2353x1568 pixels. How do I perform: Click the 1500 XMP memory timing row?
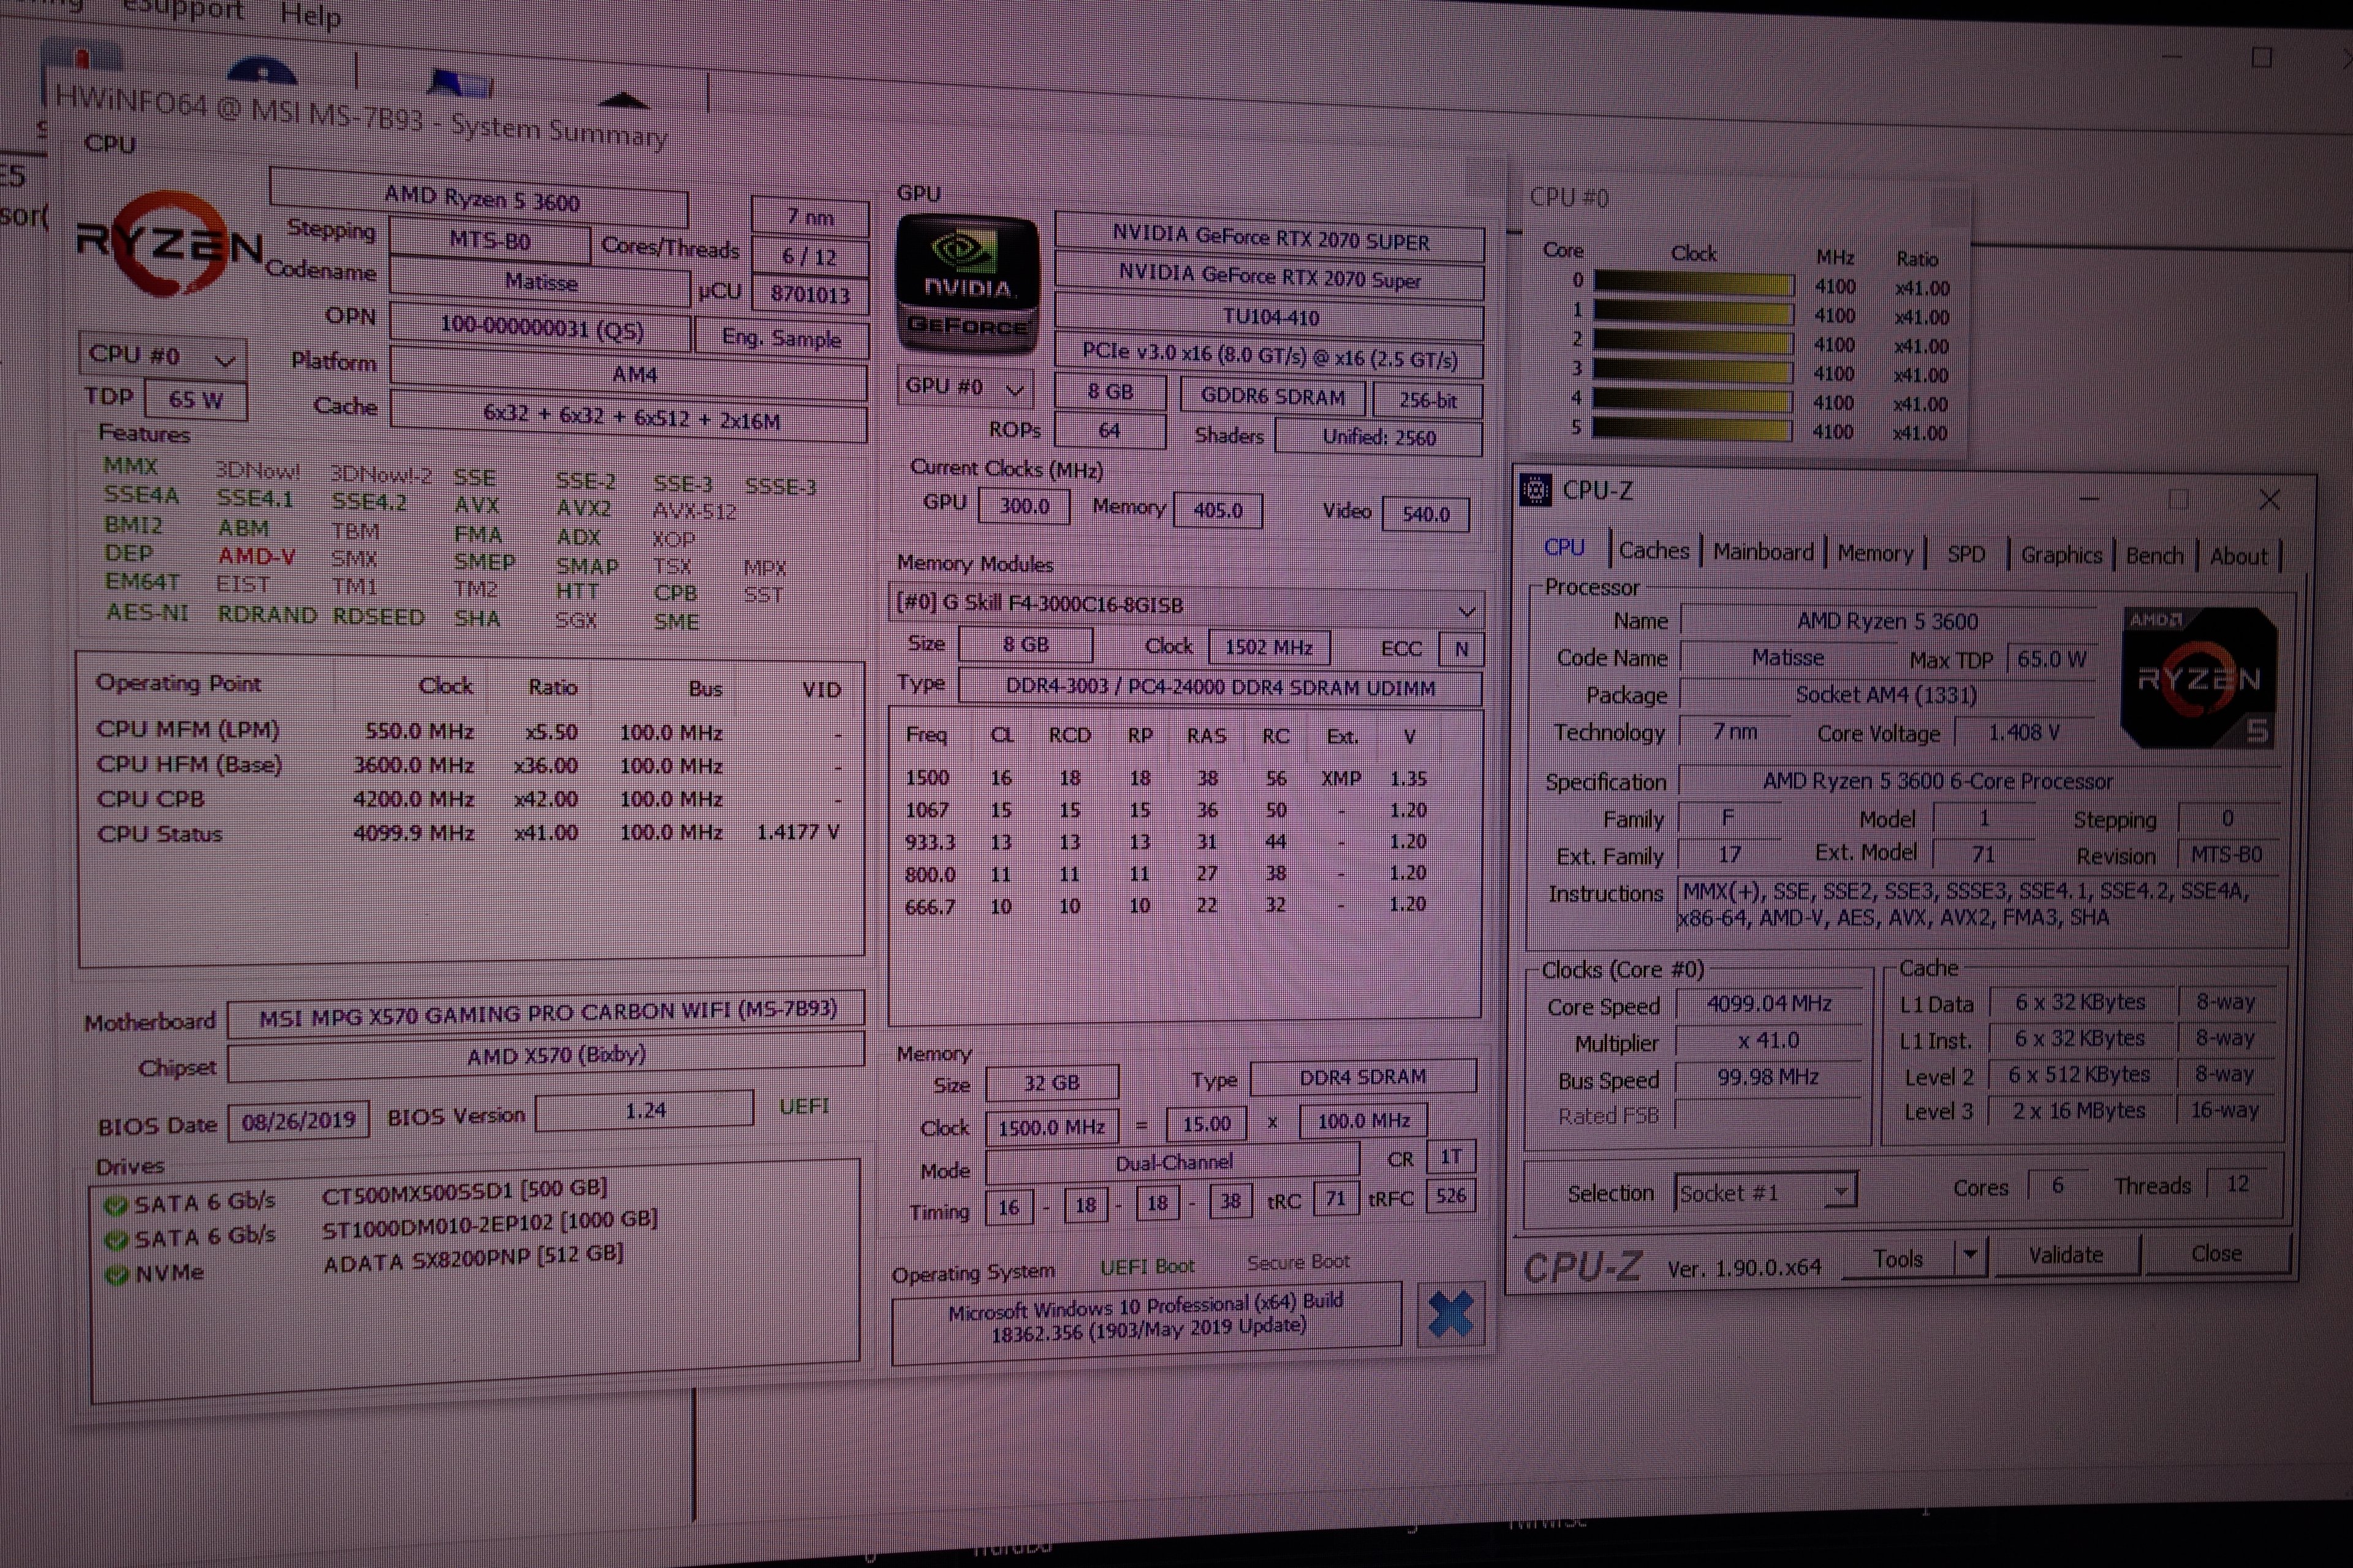pos(1167,778)
